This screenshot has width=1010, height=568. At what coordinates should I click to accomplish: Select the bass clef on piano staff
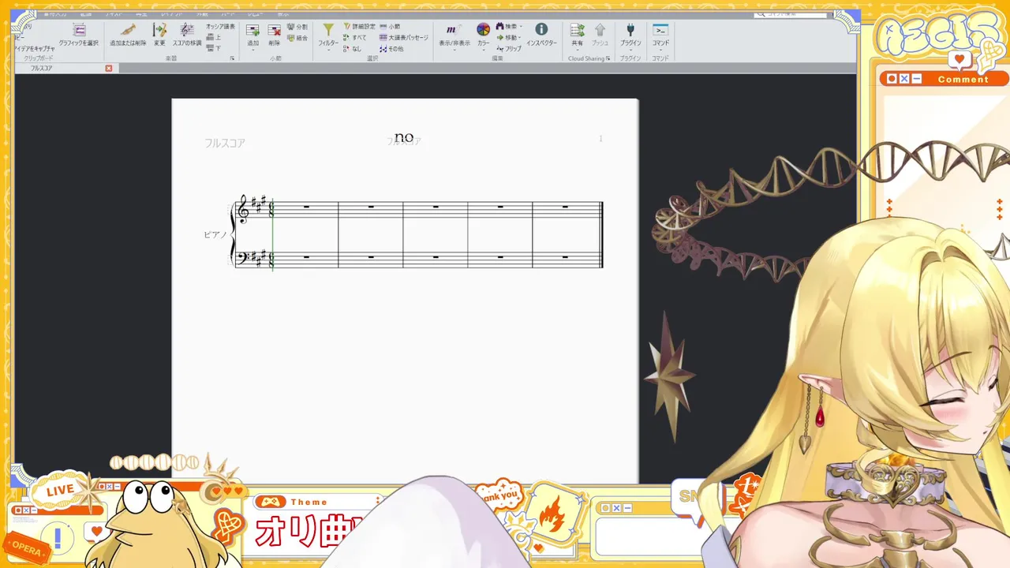[243, 257]
